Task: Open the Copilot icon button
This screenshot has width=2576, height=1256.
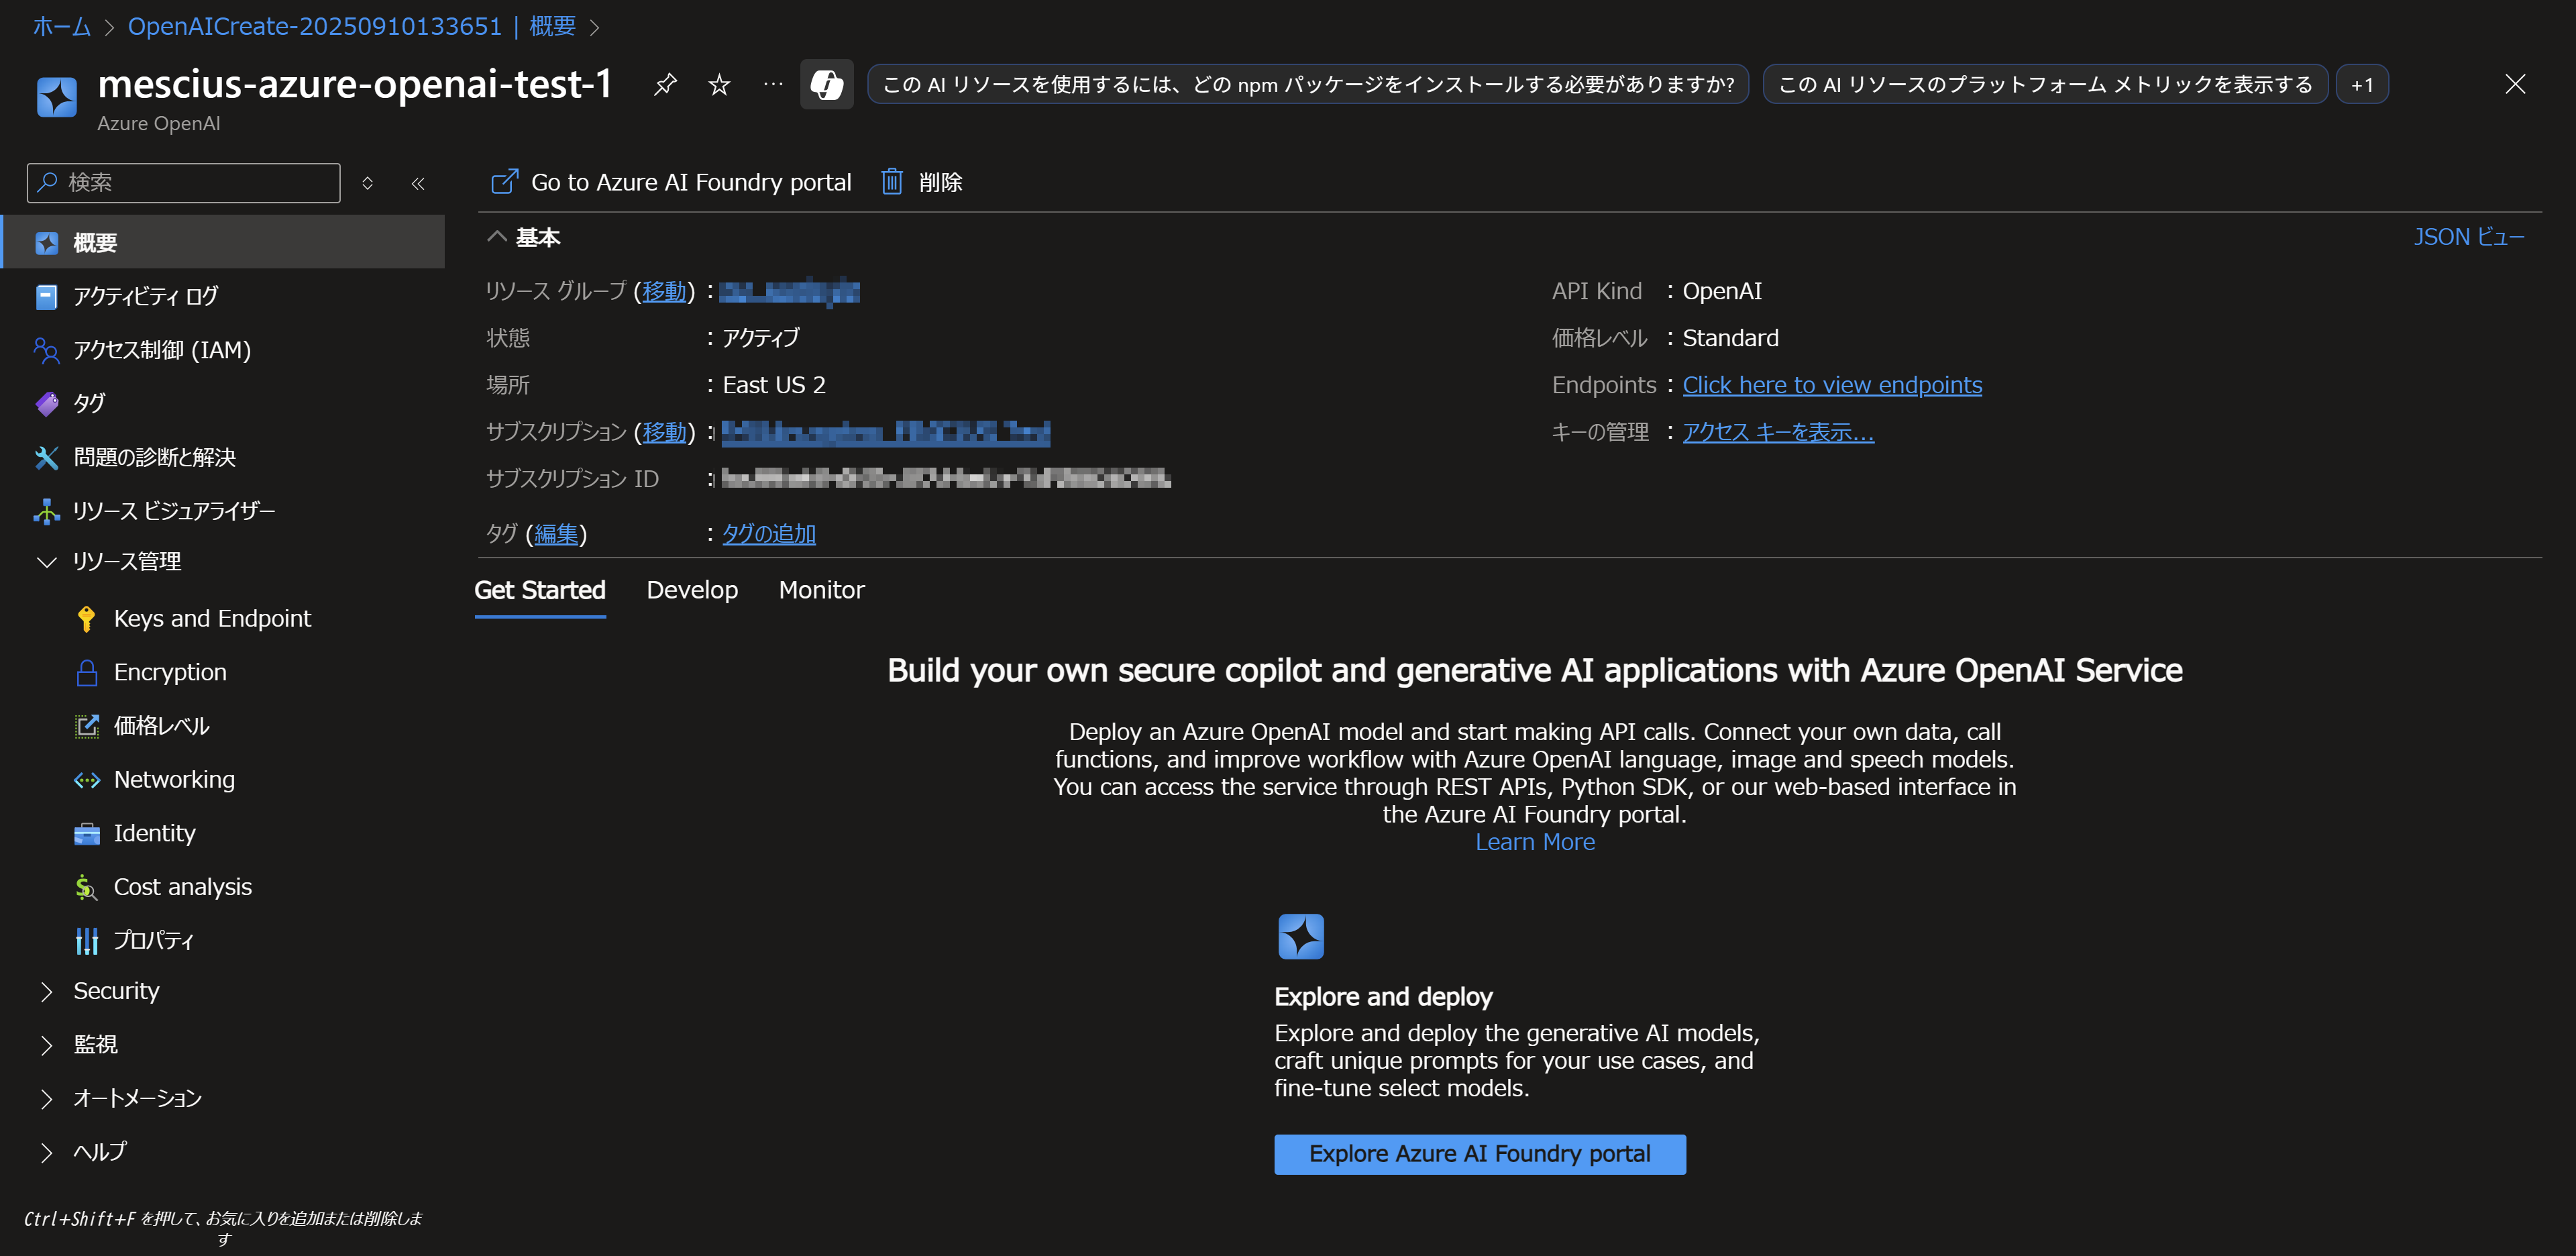Action: pyautogui.click(x=826, y=84)
